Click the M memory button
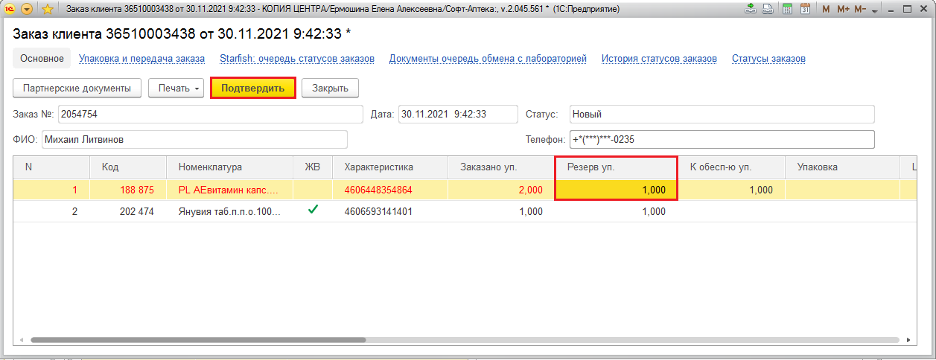Viewport: 936px width, 360px height. 825,10
